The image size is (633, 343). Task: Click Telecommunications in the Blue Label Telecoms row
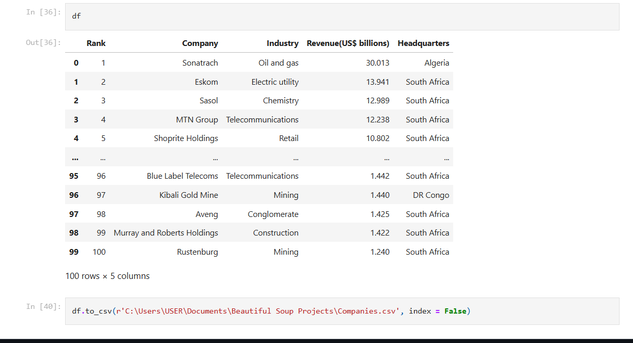[263, 176]
